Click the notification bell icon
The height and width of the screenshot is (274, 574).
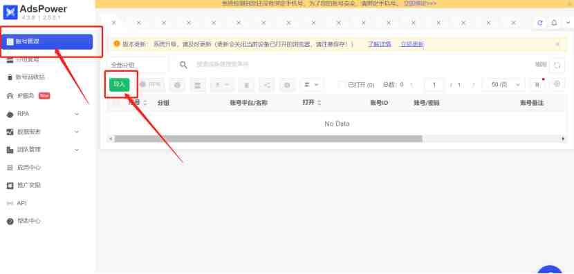(x=554, y=23)
